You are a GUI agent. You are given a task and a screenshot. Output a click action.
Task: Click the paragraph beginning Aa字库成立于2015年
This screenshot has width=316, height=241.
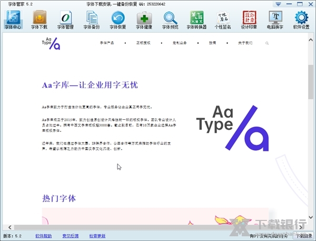click(109, 125)
